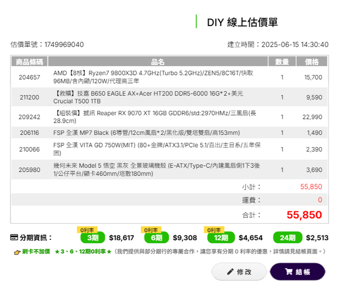Click the pencil icon in 修改 button
Viewport: 339px width, 291px height.
click(230, 271)
